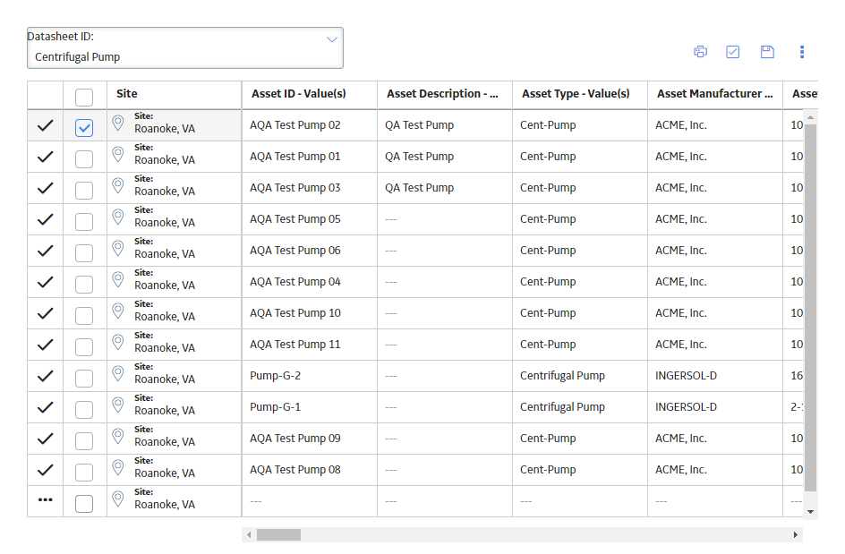Viewport: 845px width, 554px height.
Task: Check the checkbox in the empty last row
Action: [x=84, y=503]
